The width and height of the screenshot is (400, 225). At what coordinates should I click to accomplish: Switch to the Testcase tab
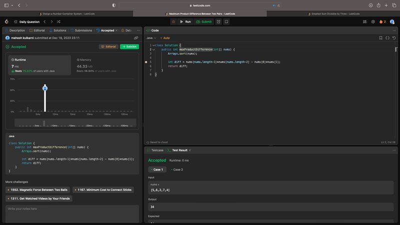coord(155,150)
